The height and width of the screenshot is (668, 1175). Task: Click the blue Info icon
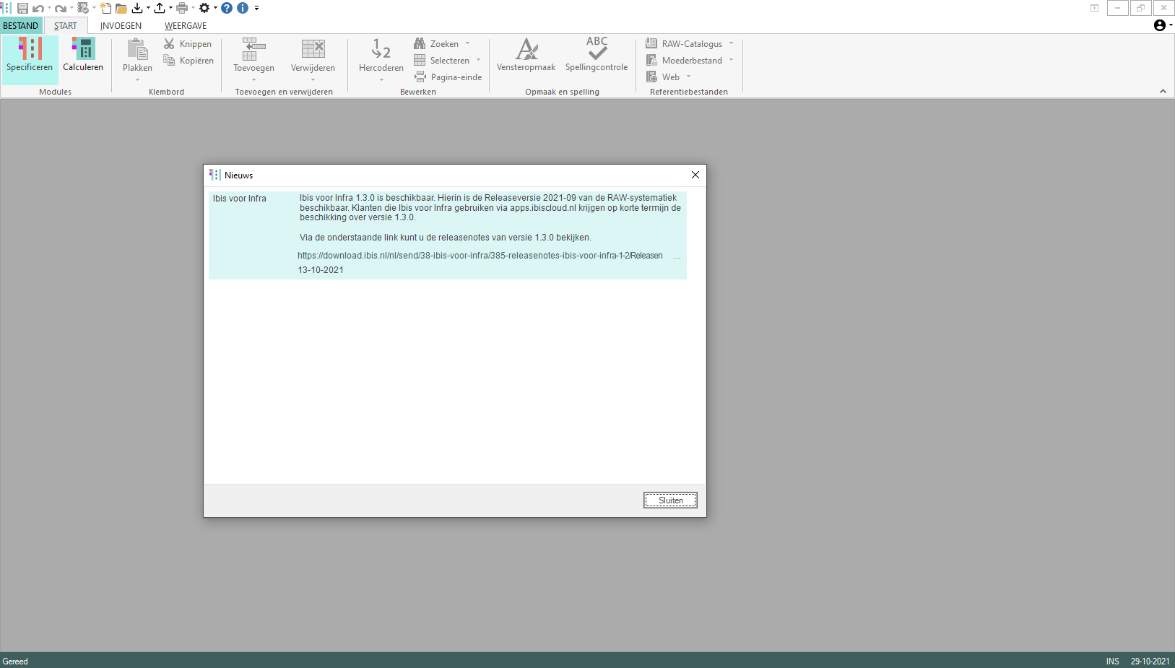pos(243,8)
